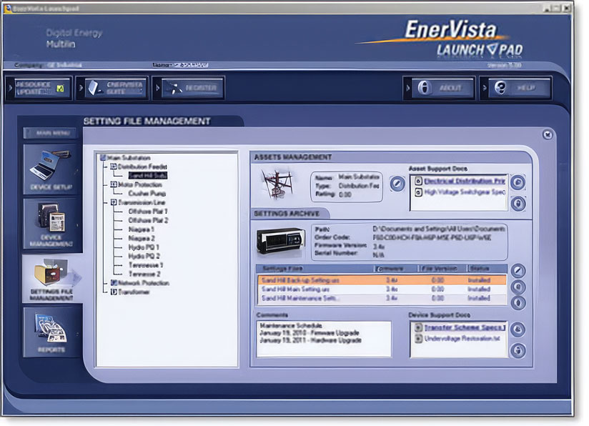This screenshot has height=426, width=589.
Task: Click the Transformer node icon in the tree
Action: point(114,292)
